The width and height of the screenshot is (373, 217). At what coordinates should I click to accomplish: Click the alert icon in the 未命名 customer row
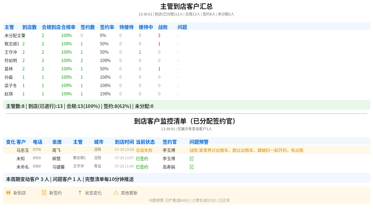pyautogui.click(x=192, y=167)
